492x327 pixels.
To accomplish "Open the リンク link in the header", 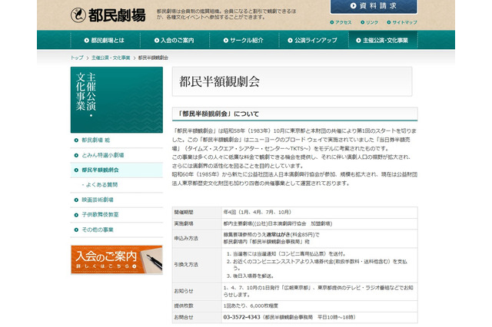I will pos(370,22).
